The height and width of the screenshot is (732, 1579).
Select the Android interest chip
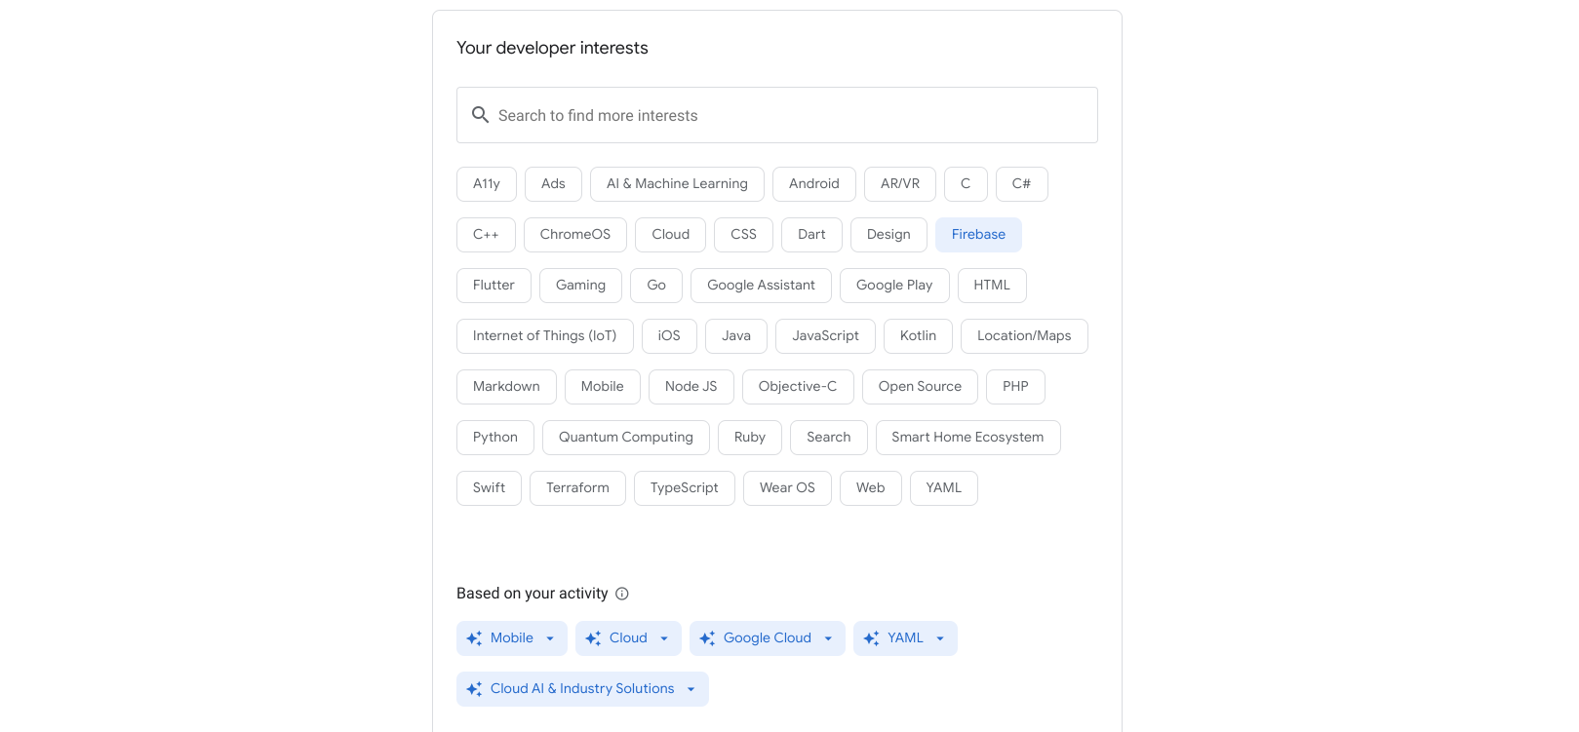pos(813,184)
